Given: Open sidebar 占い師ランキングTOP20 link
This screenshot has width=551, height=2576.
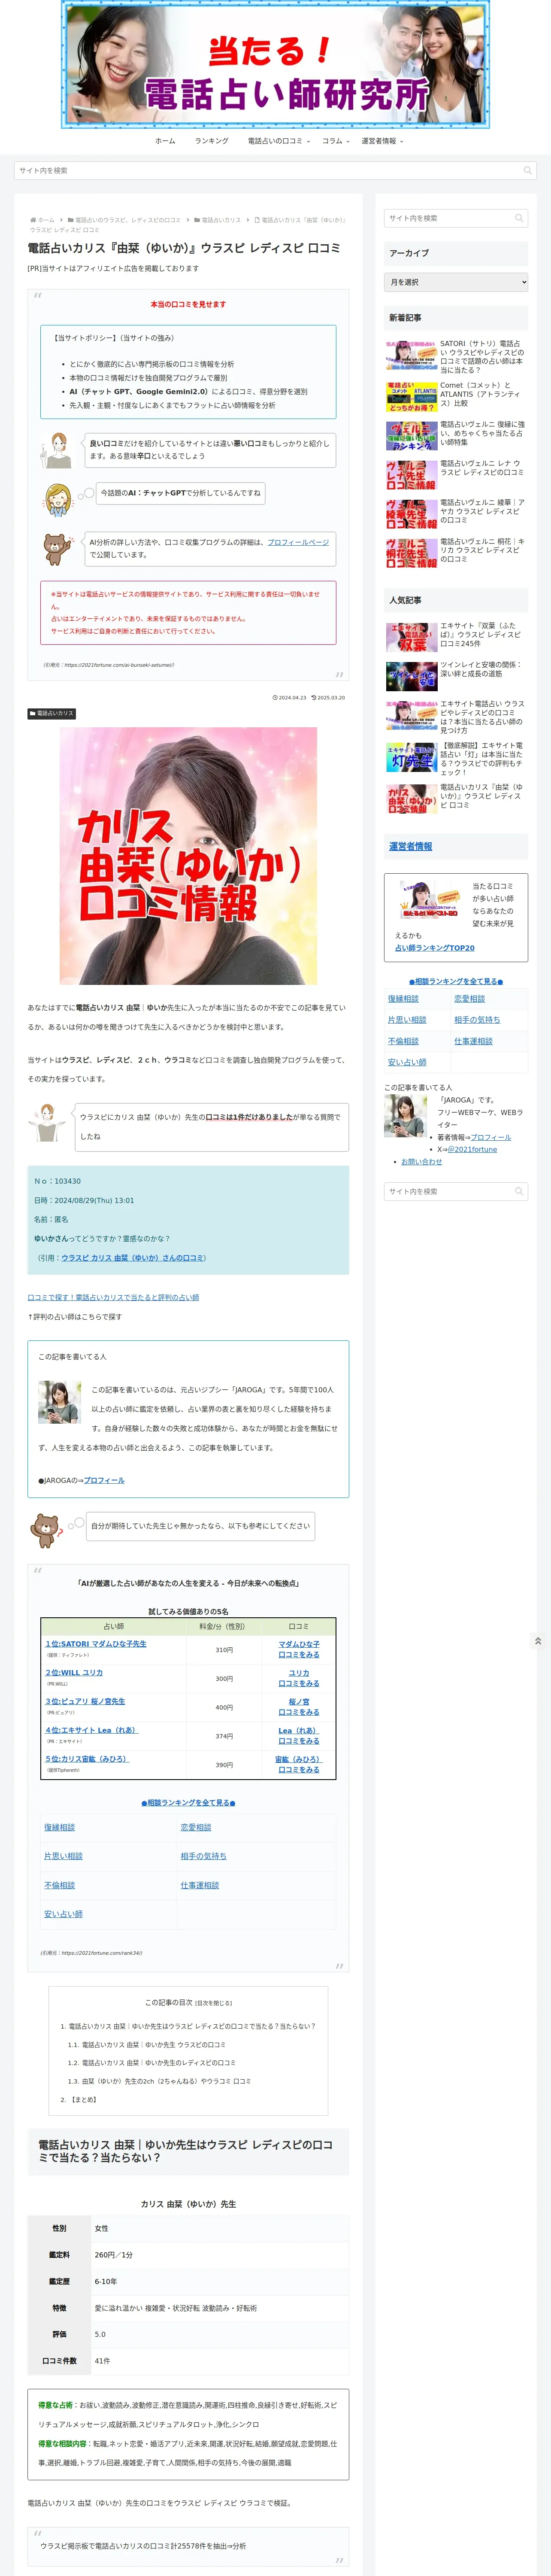Looking at the screenshot, I should 435,948.
